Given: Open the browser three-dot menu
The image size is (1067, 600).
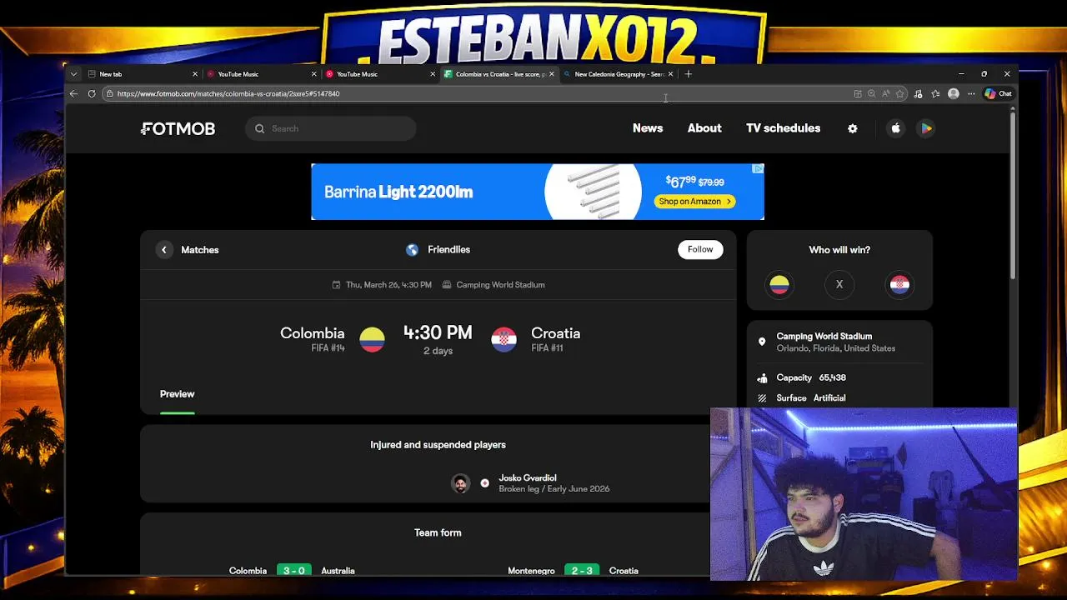Looking at the screenshot, I should 971,94.
